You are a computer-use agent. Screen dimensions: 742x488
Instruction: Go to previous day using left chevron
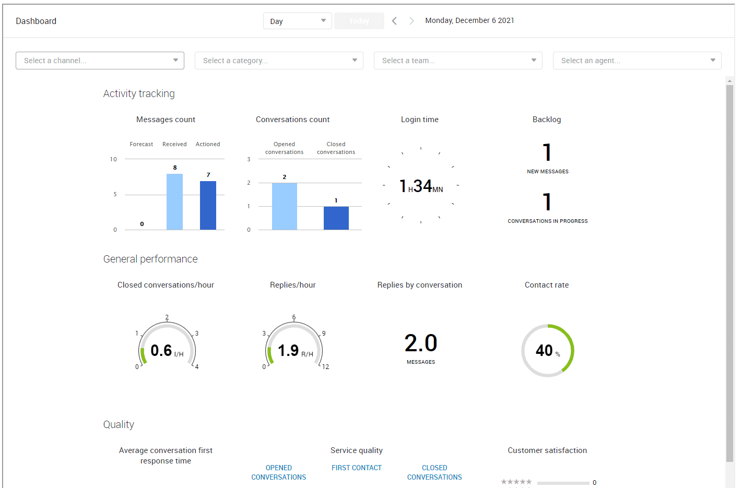point(394,21)
